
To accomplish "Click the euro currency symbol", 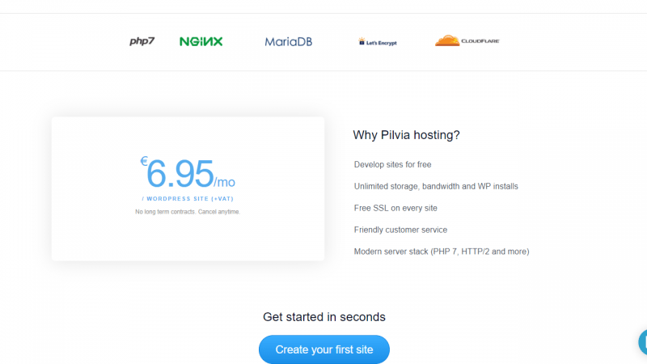I will pos(144,161).
